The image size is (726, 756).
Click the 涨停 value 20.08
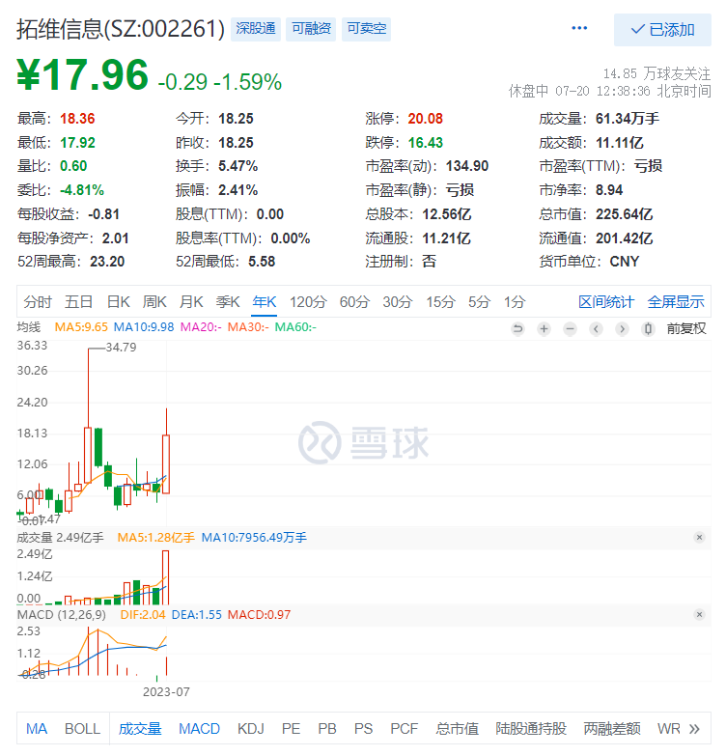(x=425, y=119)
